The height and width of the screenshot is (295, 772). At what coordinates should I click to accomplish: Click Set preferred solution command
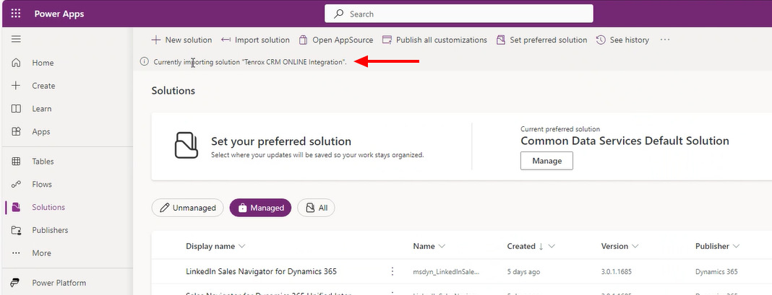541,40
